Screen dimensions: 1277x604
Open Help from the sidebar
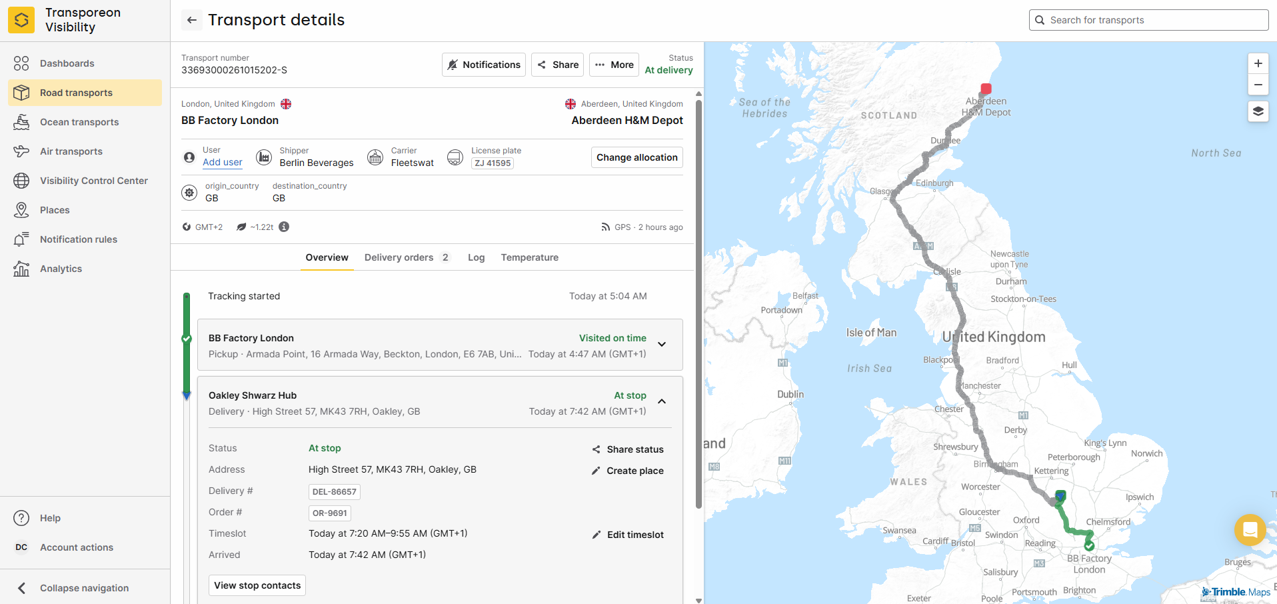pyautogui.click(x=85, y=518)
